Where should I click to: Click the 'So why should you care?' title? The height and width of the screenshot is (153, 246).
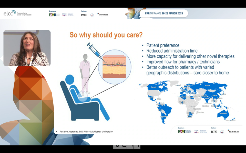coord(106,35)
